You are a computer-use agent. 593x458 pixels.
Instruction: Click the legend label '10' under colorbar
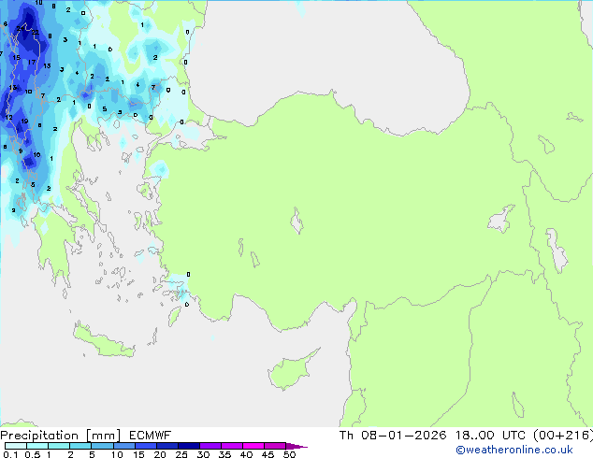click(x=117, y=454)
